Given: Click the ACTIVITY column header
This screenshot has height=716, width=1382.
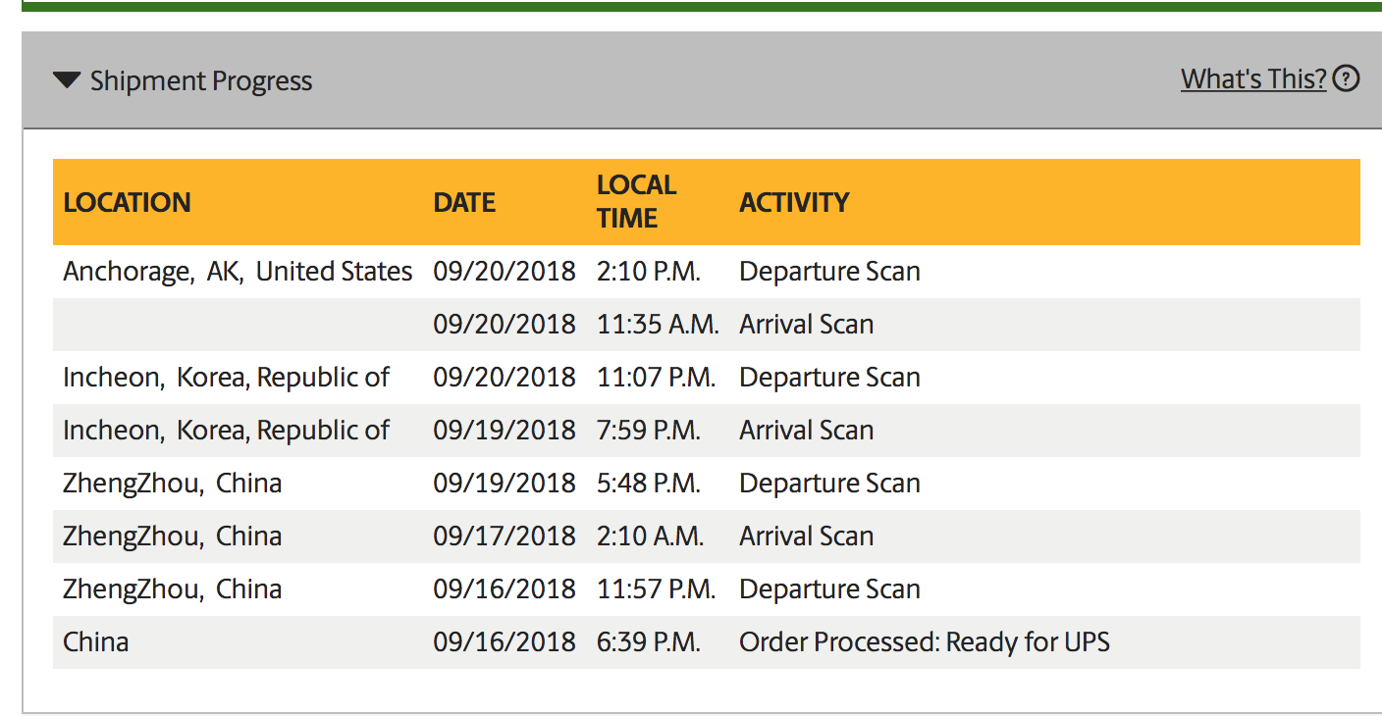Looking at the screenshot, I should coord(794,202).
